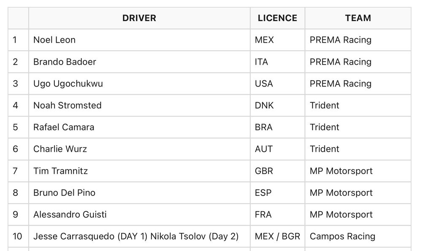This screenshot has width=422, height=251.
Task: Select Noah Stromsted in row 4
Action: coord(68,105)
